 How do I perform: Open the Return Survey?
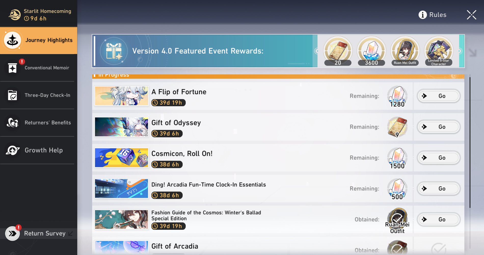click(x=38, y=234)
